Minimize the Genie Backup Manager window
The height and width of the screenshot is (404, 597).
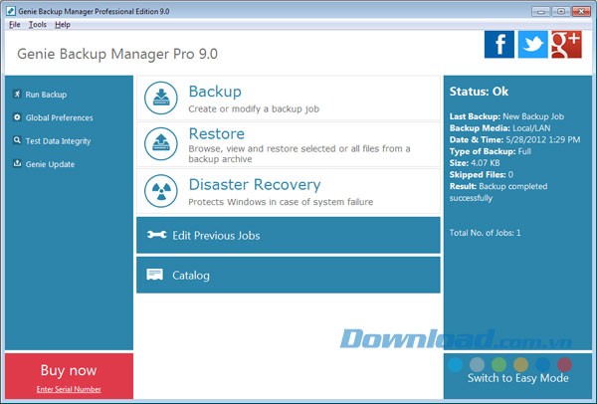coord(540,11)
